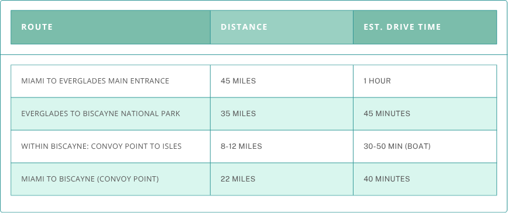Image resolution: width=508 pixels, height=213 pixels.
Task: Select the 35 MILES cell
Action: [282, 114]
